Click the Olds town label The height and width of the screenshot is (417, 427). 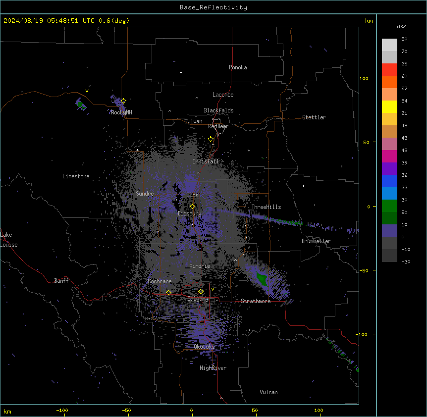pos(192,195)
